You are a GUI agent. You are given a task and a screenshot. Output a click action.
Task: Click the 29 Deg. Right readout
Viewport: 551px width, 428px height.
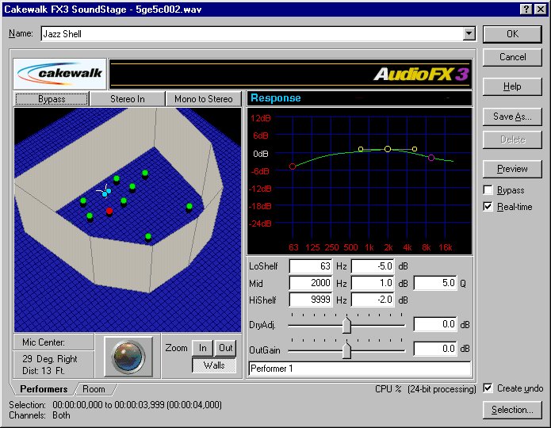(x=49, y=359)
